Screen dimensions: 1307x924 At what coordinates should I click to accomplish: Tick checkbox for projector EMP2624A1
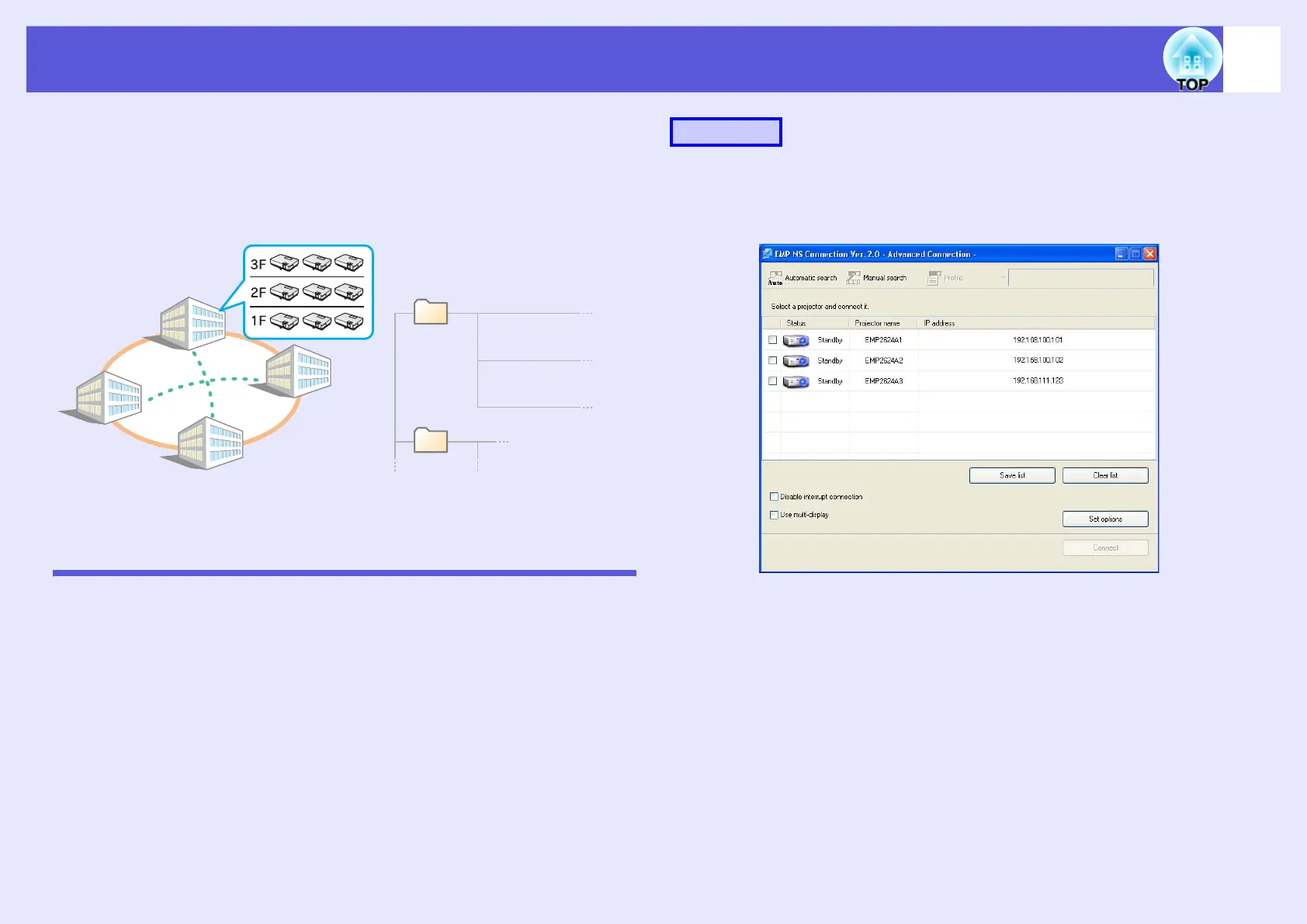click(772, 340)
